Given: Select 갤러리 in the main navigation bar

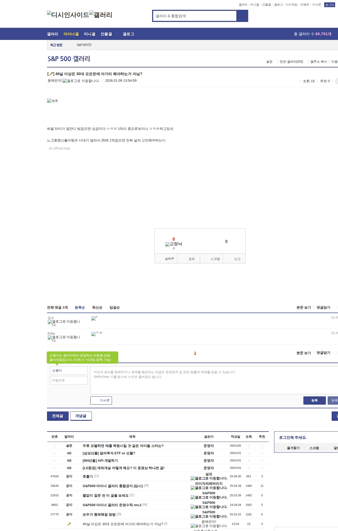Looking at the screenshot, I should pyautogui.click(x=53, y=34).
